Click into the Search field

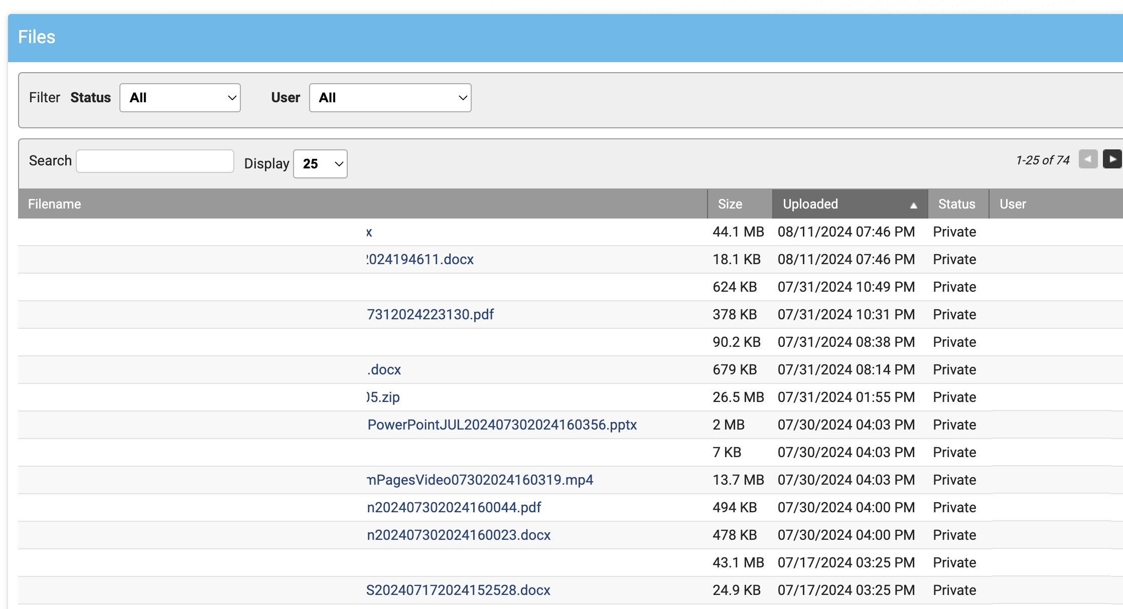tap(155, 161)
